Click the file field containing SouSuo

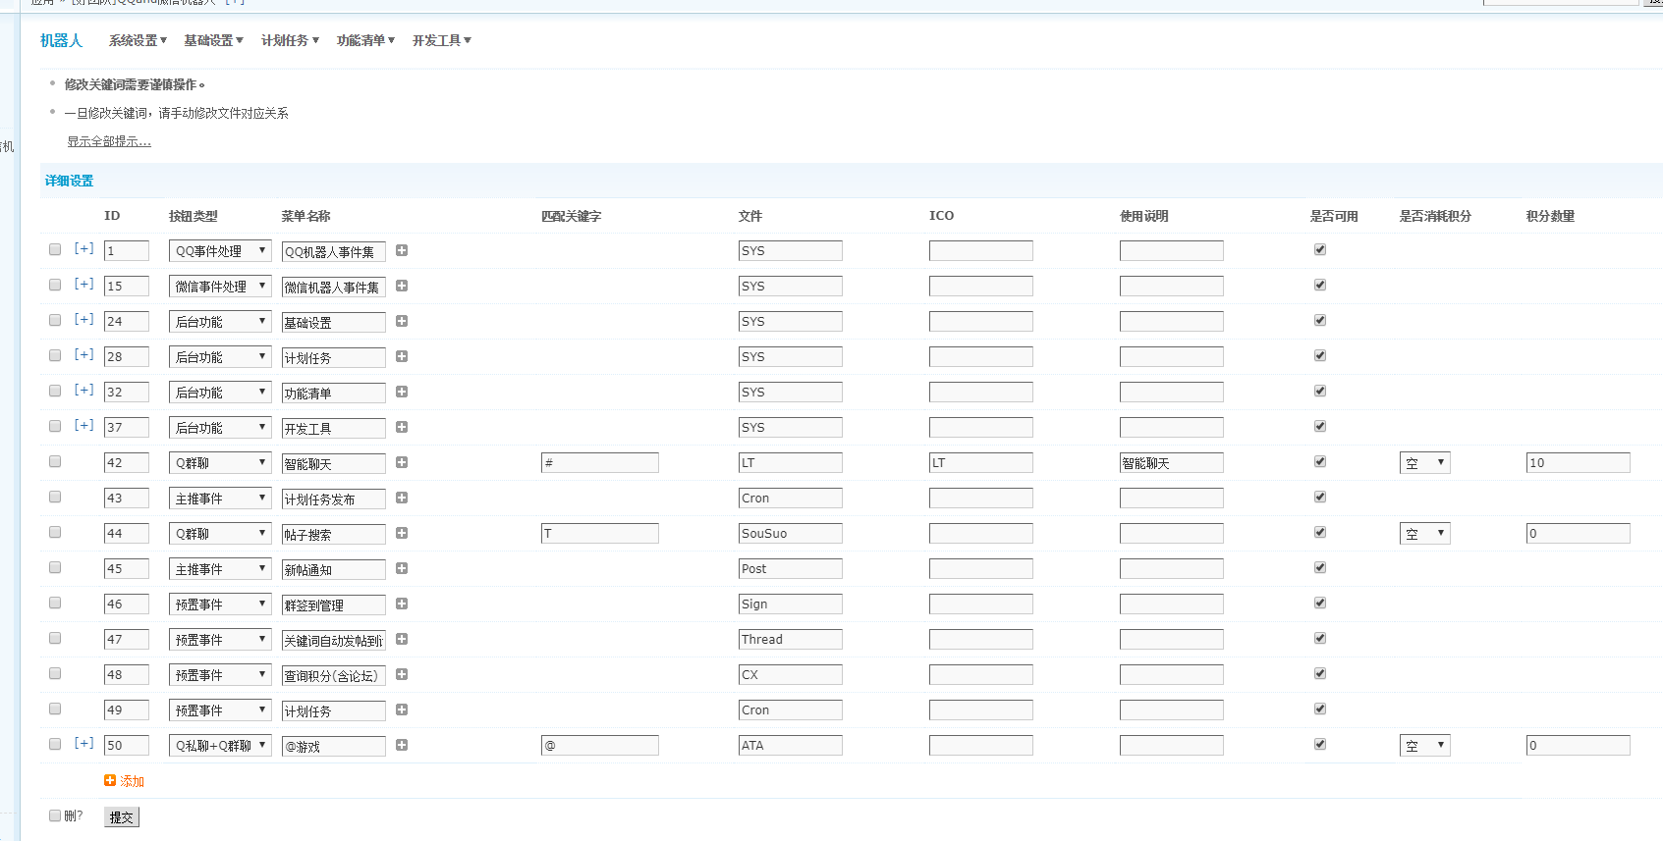tap(791, 534)
